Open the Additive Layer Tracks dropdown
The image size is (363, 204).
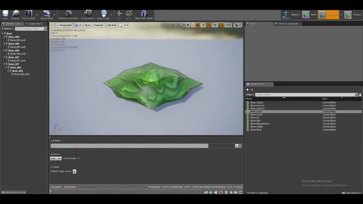[74, 171]
